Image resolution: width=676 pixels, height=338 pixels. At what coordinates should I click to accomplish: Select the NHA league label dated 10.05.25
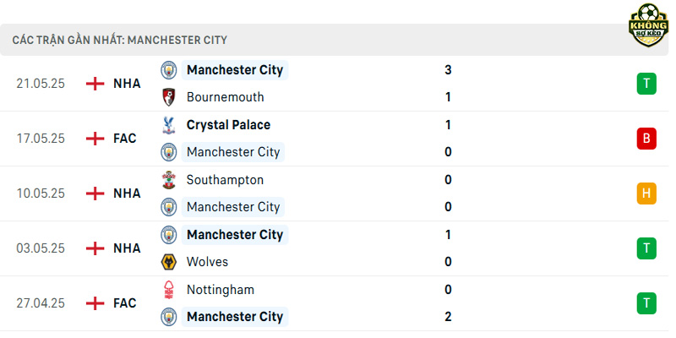[x=127, y=194]
